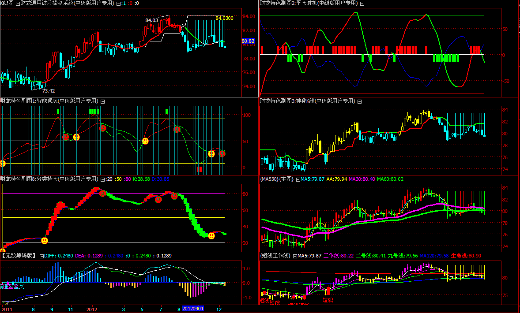Collapse the 平仓时机 panel box icon
Image resolution: width=520 pixels, height=313 pixels.
(x=362, y=4)
